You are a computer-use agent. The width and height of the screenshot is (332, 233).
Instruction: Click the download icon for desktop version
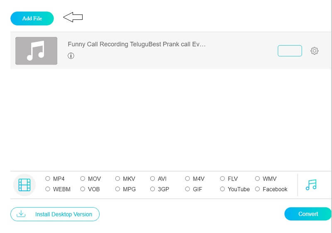21,214
